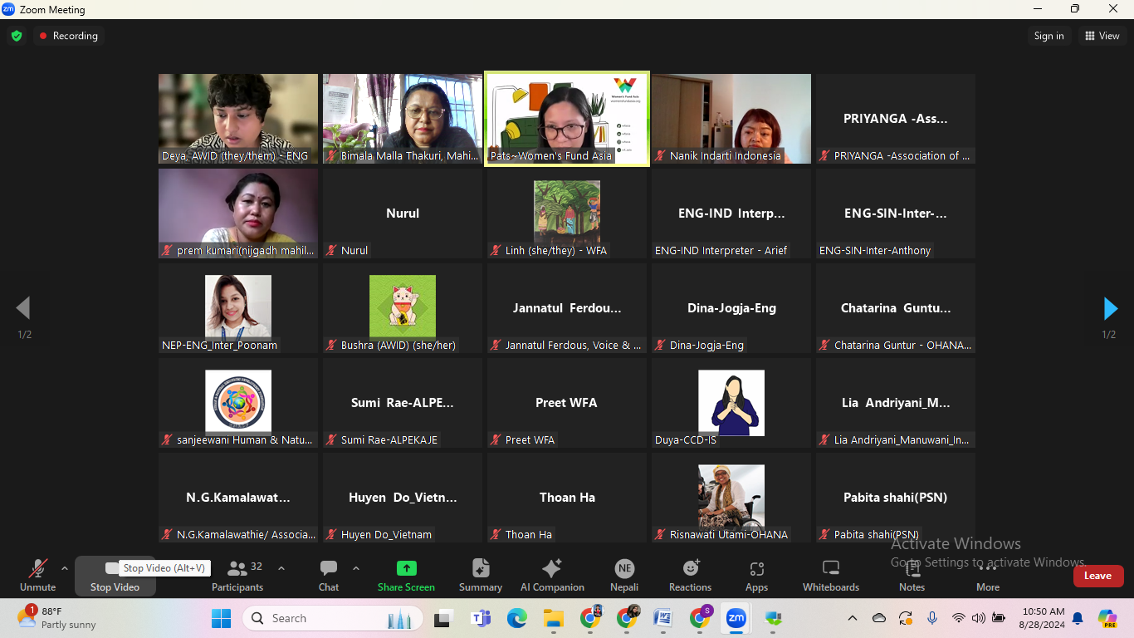Select Nepali interpretation language button
Viewport: 1134px width, 638px height.
tap(624, 575)
